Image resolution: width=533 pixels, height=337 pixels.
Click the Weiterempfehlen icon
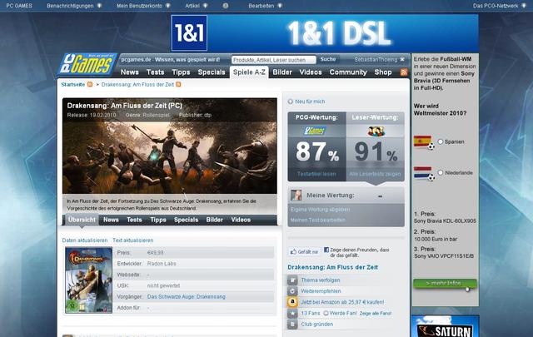click(x=292, y=291)
